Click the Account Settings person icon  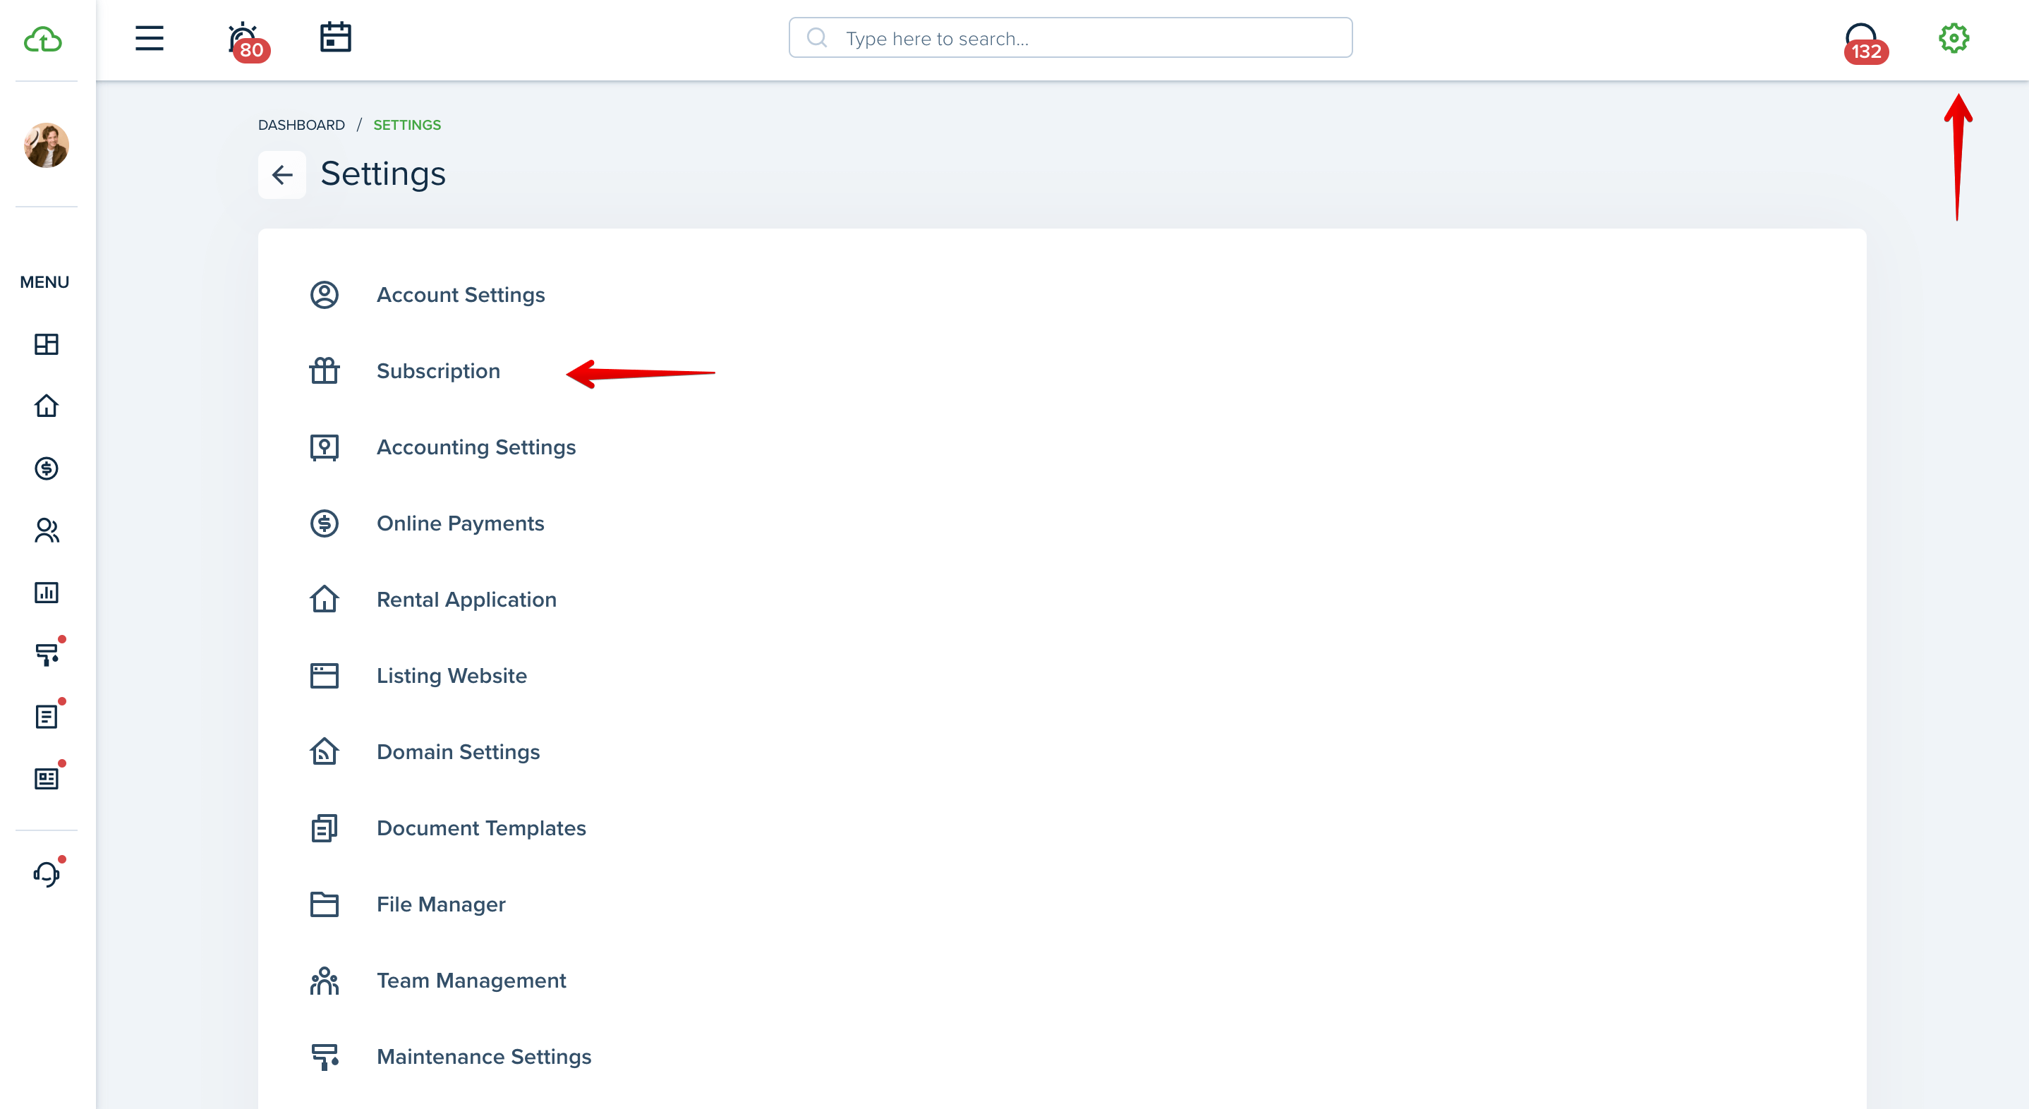(x=325, y=295)
